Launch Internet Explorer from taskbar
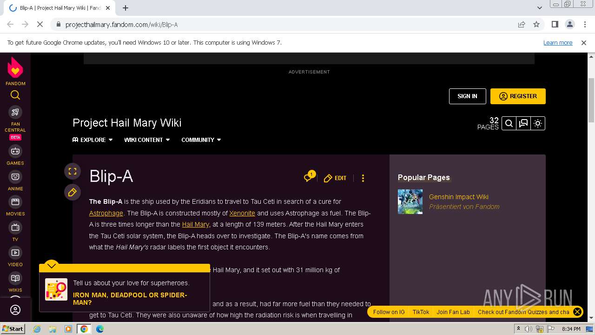 [x=37, y=329]
